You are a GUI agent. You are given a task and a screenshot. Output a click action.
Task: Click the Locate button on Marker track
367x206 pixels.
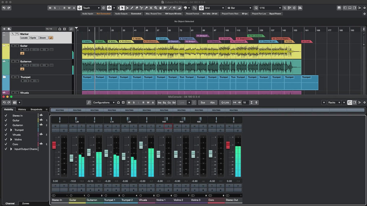pos(24,38)
